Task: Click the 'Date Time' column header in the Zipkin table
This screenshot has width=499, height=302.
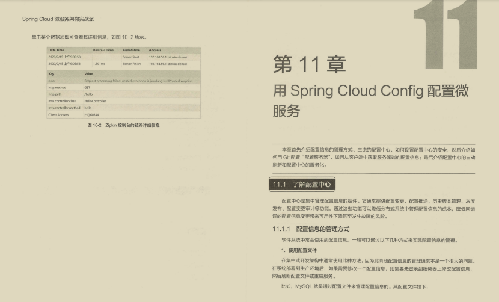Action: coord(56,50)
